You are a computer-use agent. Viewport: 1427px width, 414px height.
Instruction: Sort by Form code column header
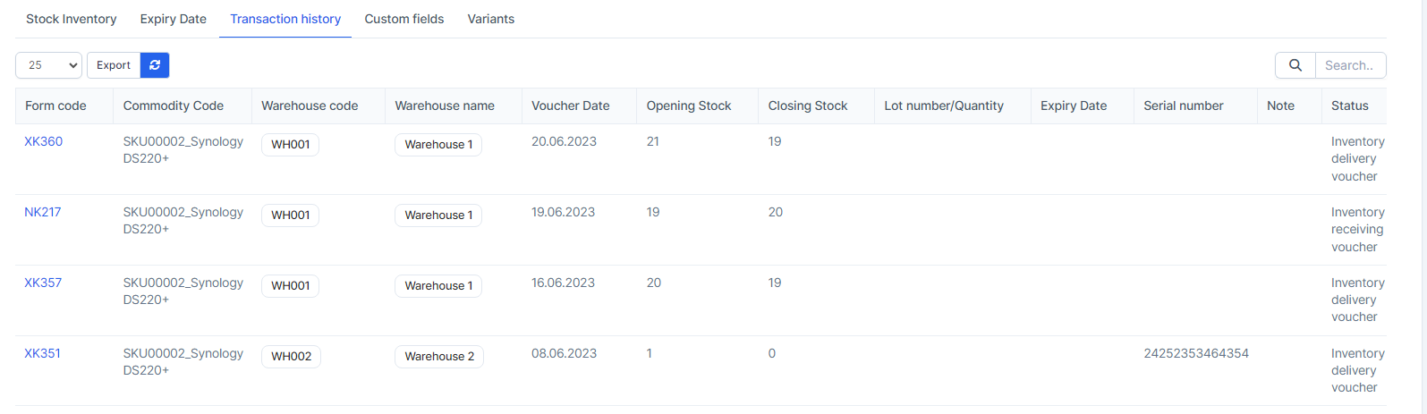55,106
